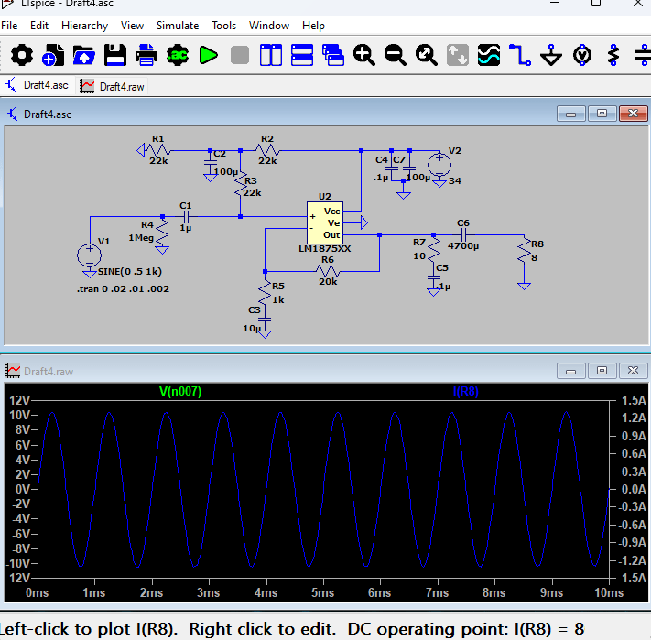Zoom in using the magnifier plus icon
This screenshot has width=651, height=640.
coord(364,55)
